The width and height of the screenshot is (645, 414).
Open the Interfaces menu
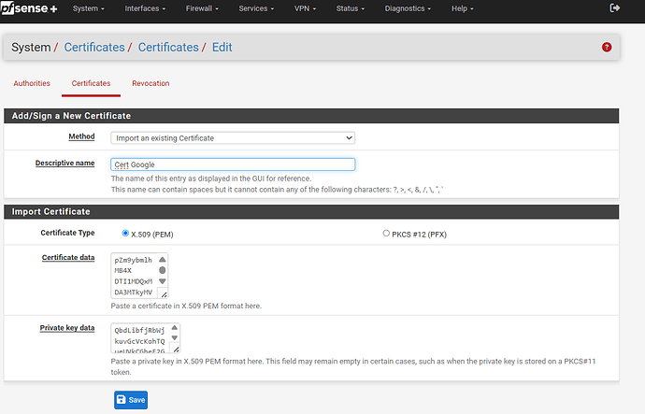[145, 8]
